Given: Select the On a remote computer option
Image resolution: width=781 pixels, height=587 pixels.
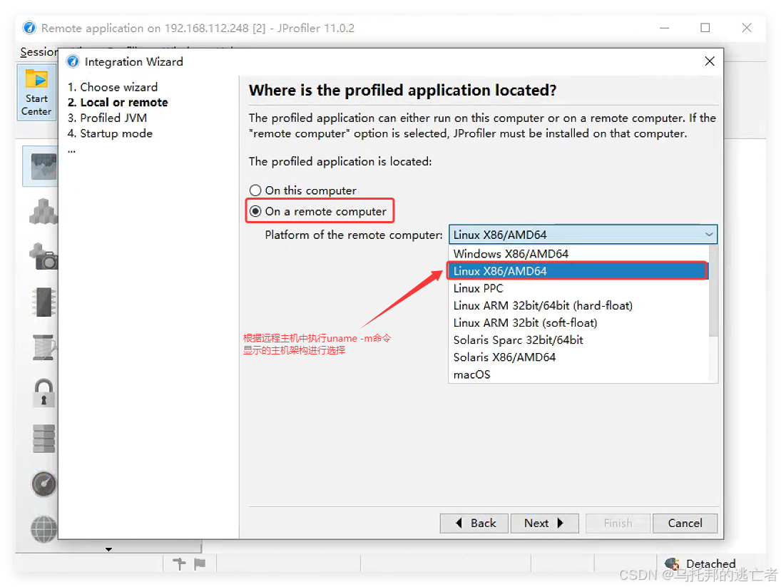Looking at the screenshot, I should (255, 211).
